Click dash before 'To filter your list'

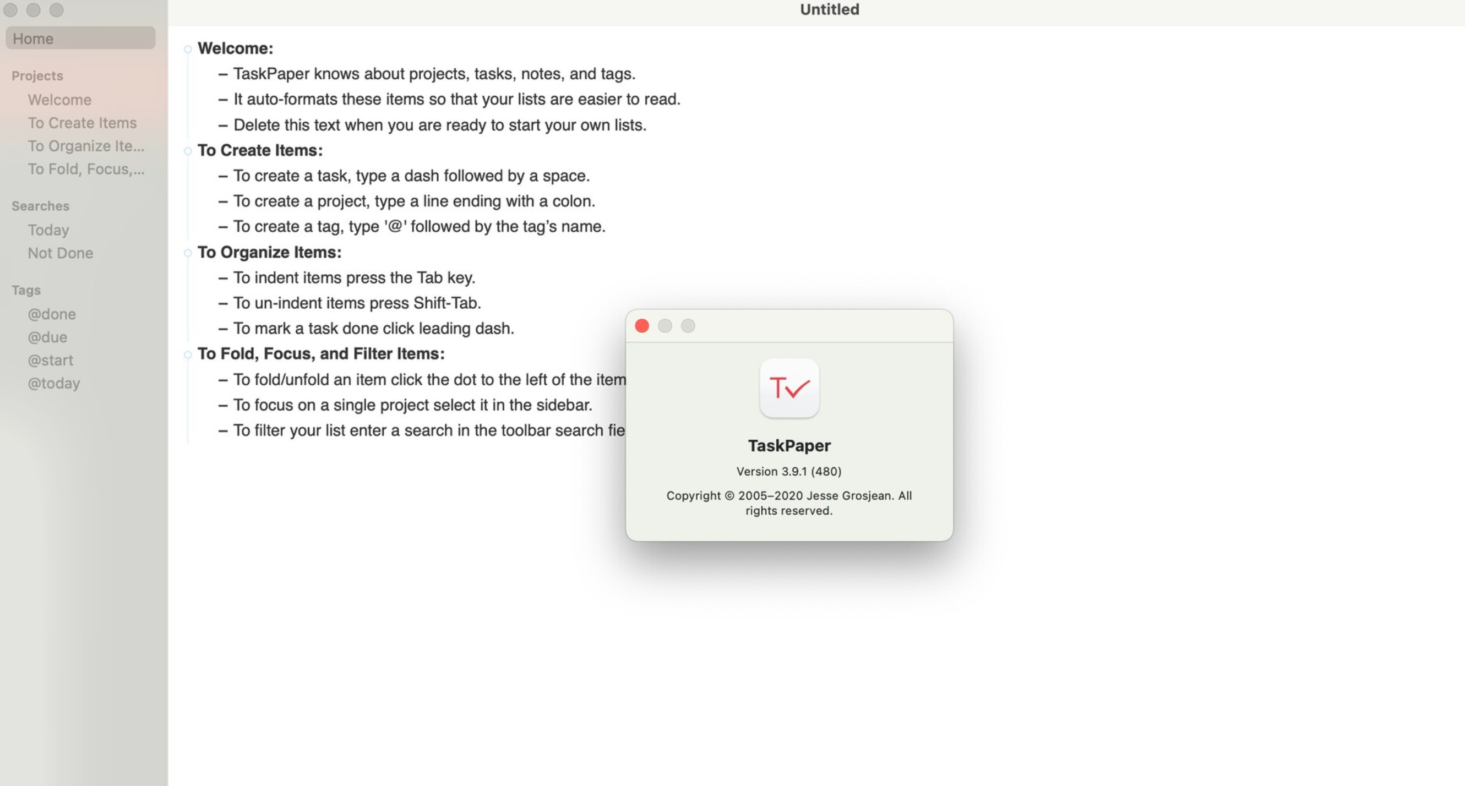click(x=223, y=431)
